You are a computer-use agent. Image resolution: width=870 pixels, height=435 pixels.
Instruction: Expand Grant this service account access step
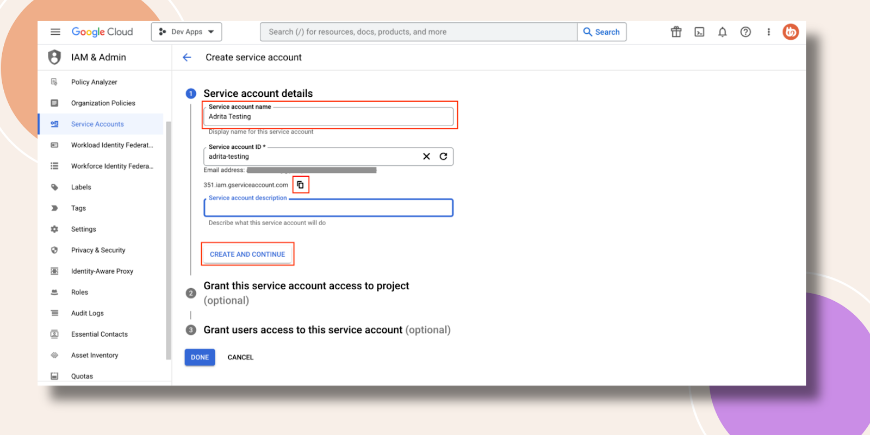click(306, 293)
